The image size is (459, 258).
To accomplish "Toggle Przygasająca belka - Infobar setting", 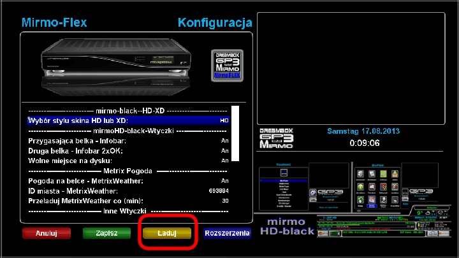I will [127, 141].
